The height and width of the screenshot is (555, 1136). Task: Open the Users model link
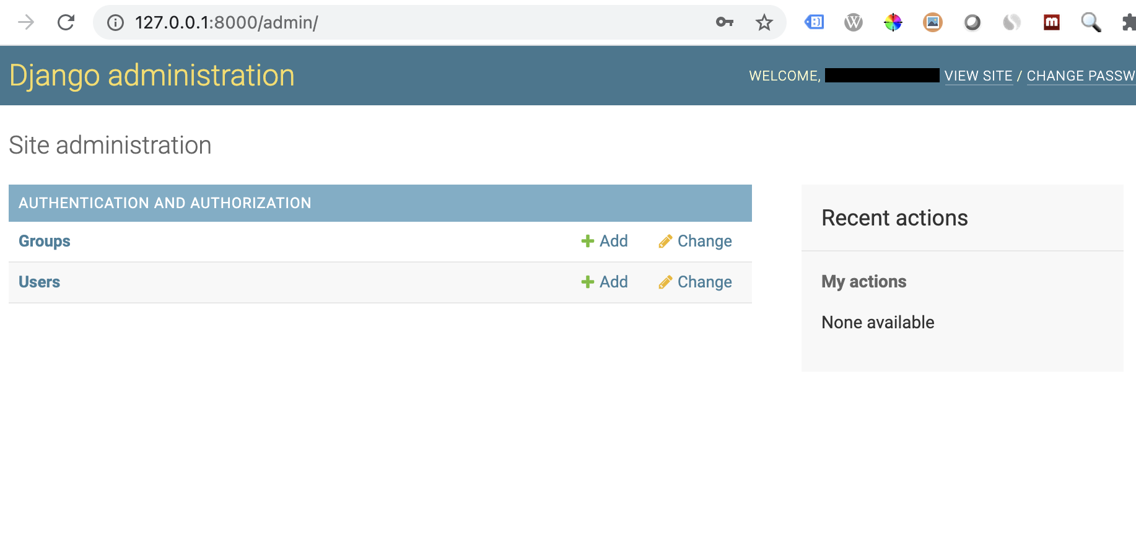click(39, 282)
